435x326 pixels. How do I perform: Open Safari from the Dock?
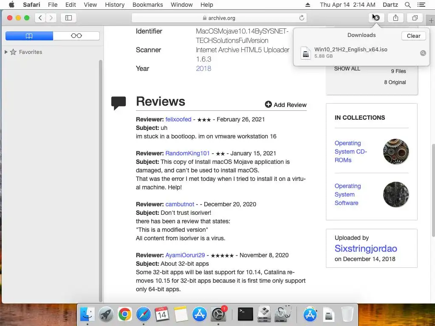(x=144, y=314)
